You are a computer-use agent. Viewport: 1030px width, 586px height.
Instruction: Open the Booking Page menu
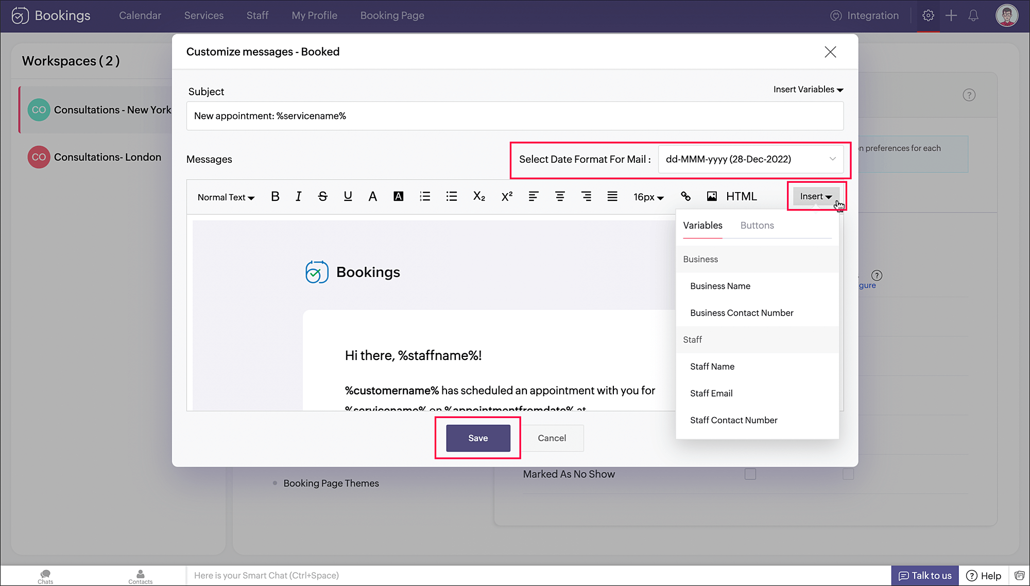392,15
